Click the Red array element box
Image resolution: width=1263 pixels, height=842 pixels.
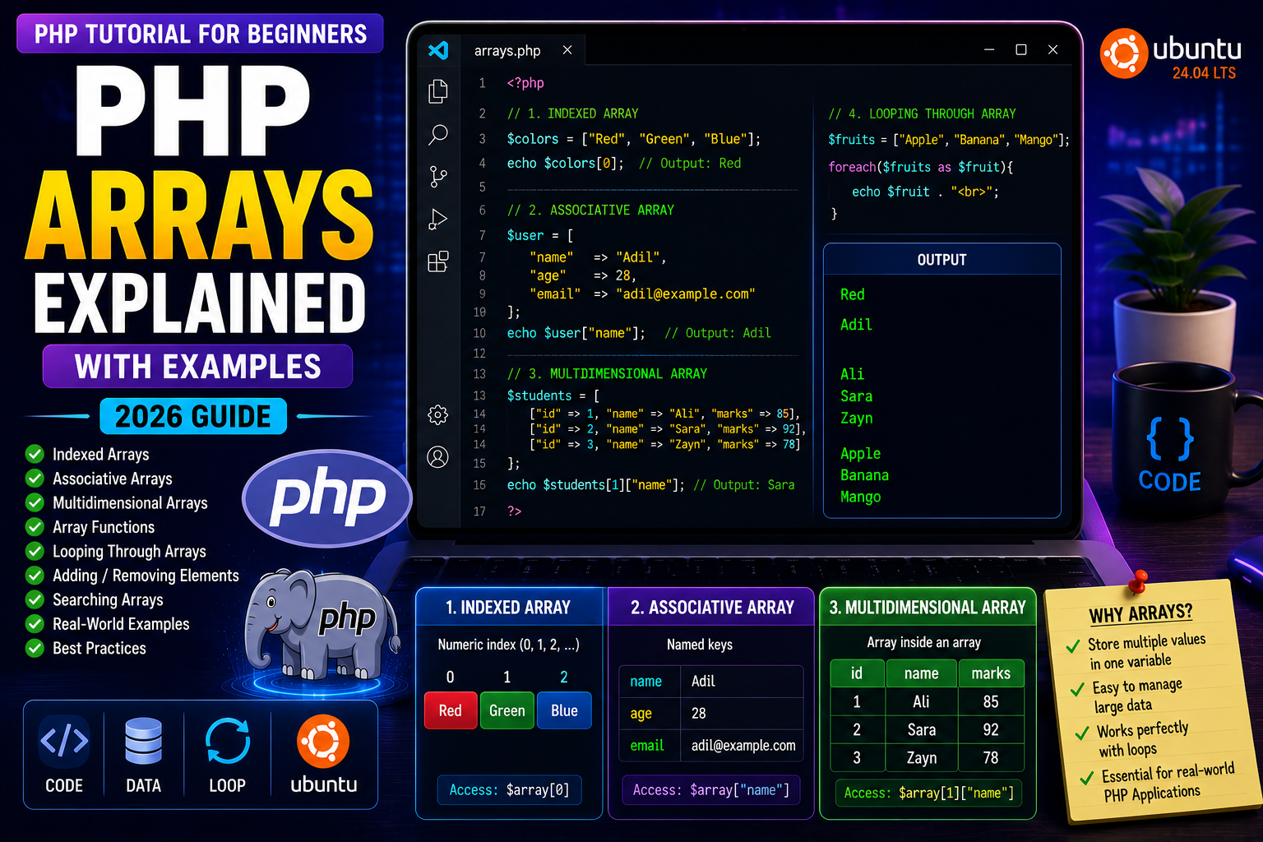tap(451, 710)
